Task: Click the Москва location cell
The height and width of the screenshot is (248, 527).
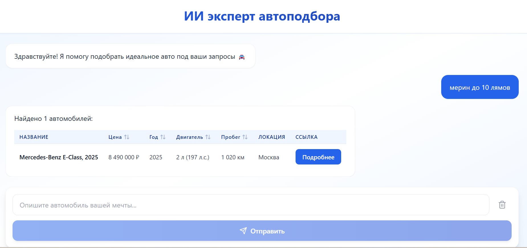Action: [269, 157]
